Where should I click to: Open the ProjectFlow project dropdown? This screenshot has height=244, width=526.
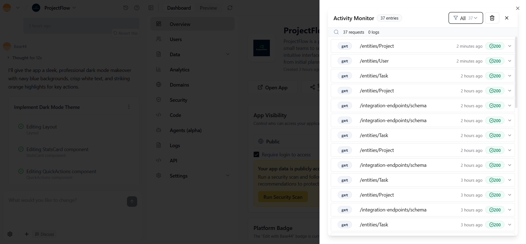point(60,8)
